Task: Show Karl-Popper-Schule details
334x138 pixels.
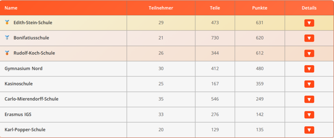Action: [x=309, y=130]
